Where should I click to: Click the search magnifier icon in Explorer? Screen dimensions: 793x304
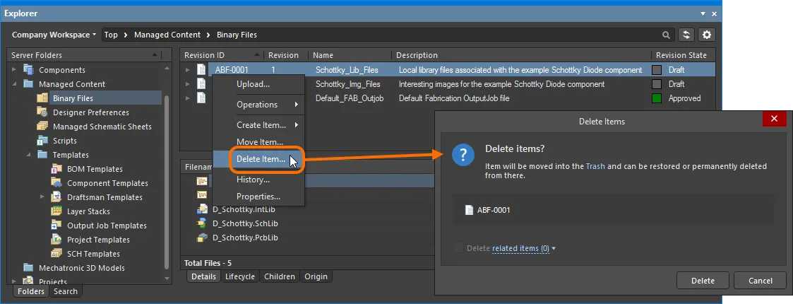coord(667,35)
